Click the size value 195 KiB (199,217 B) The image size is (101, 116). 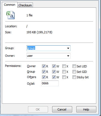(39, 32)
